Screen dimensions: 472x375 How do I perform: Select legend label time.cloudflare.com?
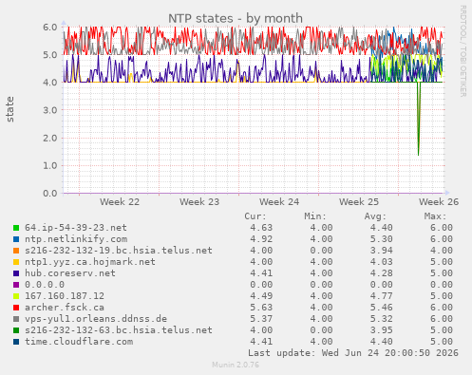coord(79,342)
